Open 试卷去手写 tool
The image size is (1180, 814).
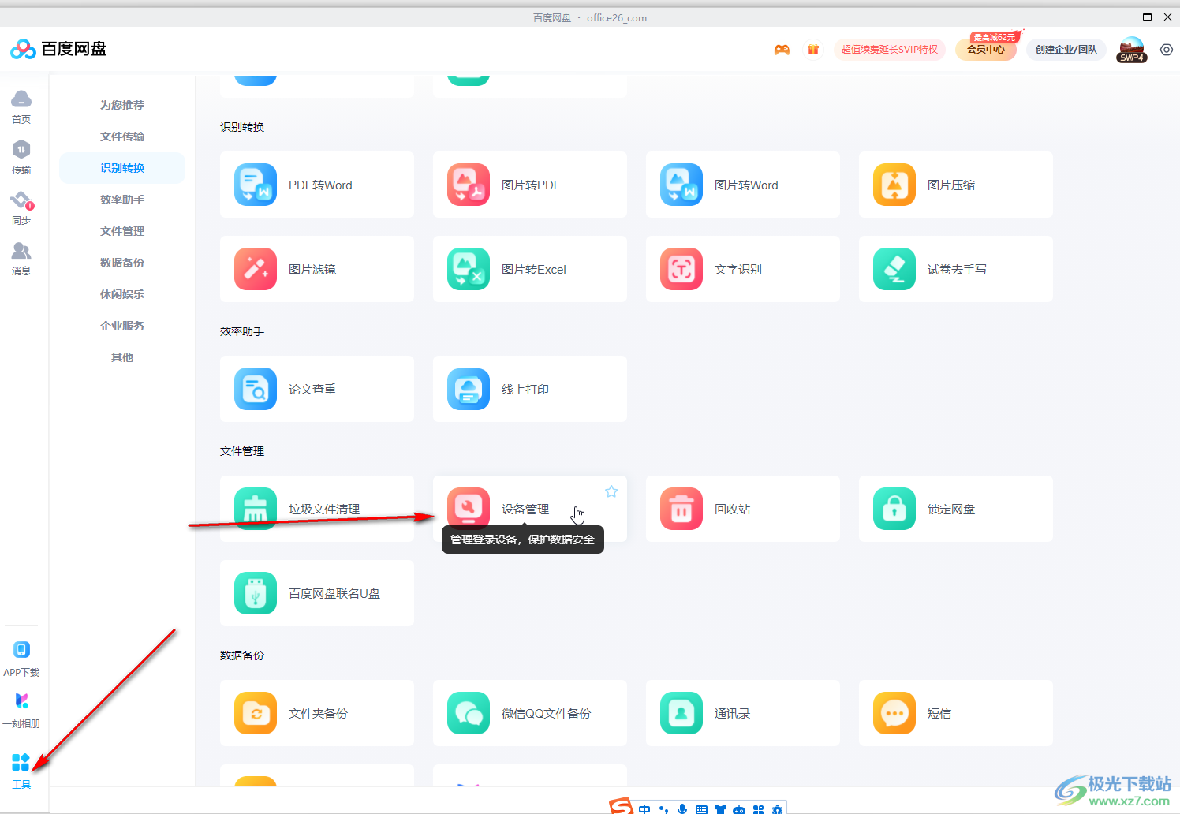point(955,269)
